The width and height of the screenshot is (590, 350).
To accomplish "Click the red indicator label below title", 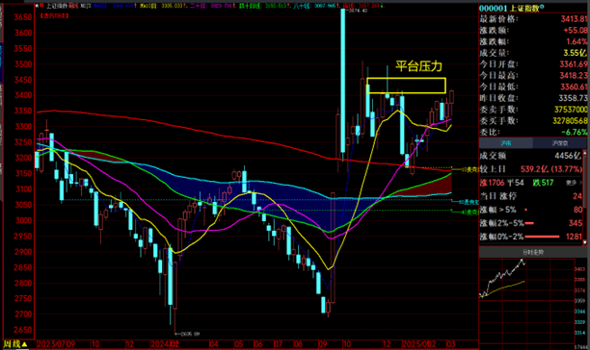I will (55, 15).
